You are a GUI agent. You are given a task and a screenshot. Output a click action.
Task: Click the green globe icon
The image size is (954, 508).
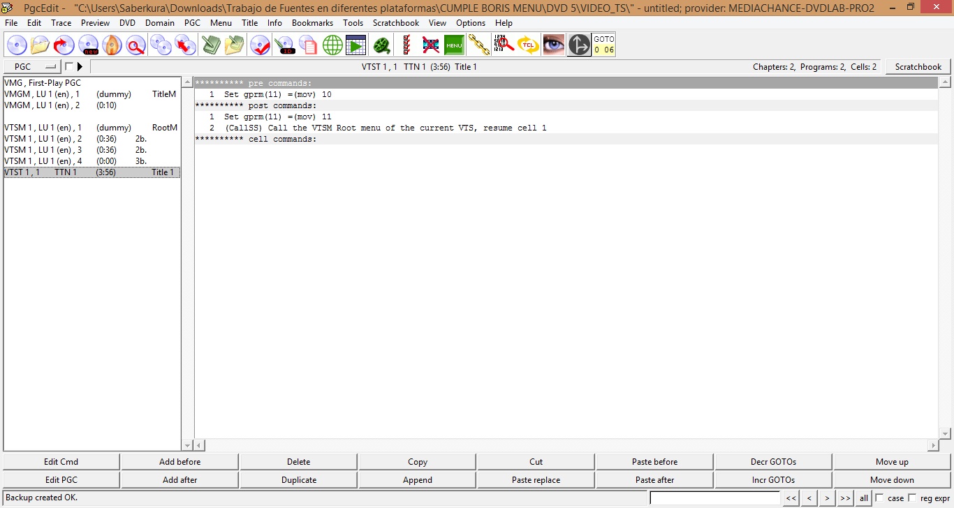332,45
